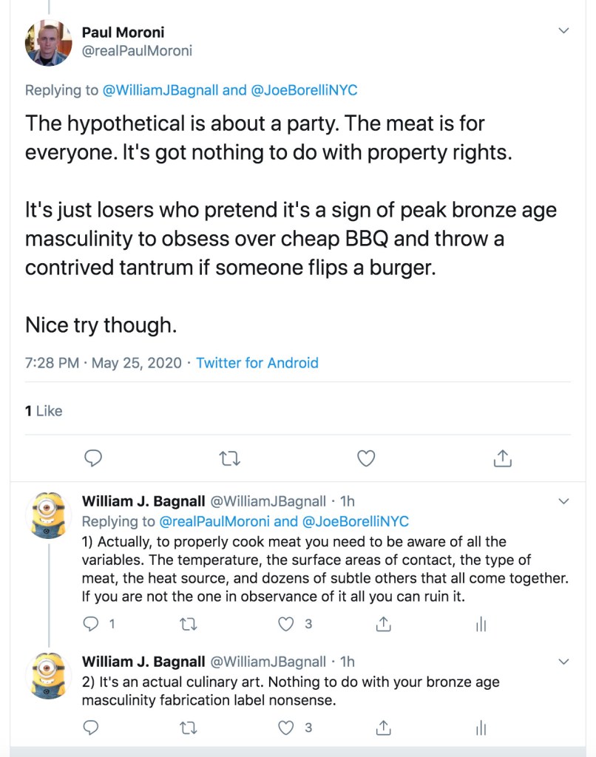Share the "2) It's an actual culinary art" tweet
The image size is (596, 757).
click(x=383, y=728)
